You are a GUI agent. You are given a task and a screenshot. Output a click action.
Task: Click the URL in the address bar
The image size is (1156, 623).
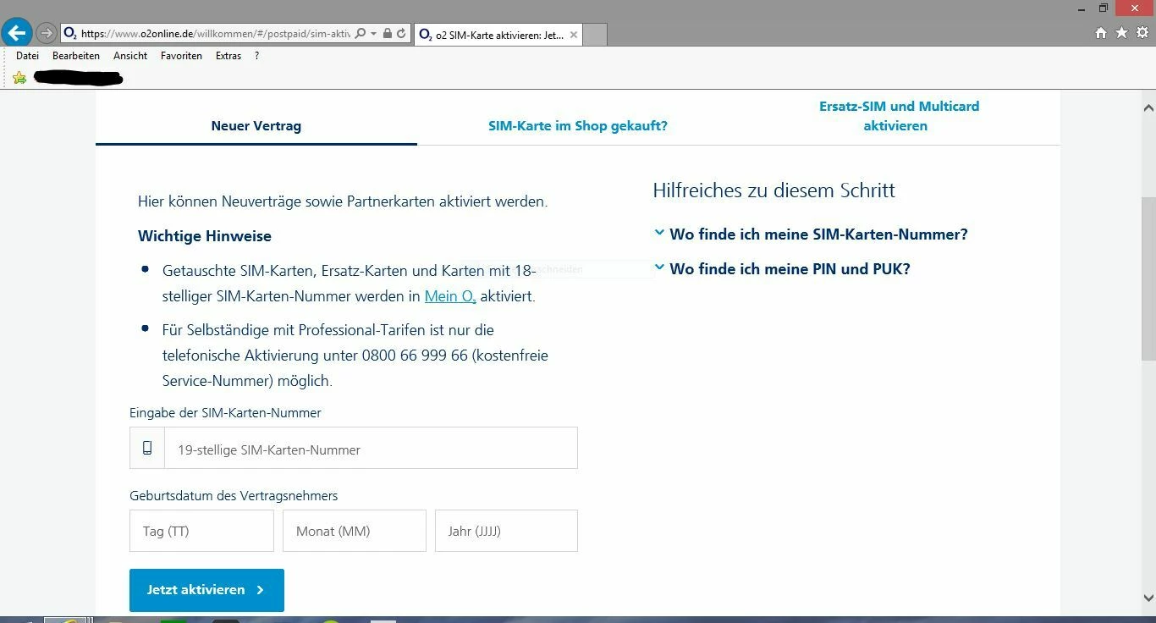215,34
